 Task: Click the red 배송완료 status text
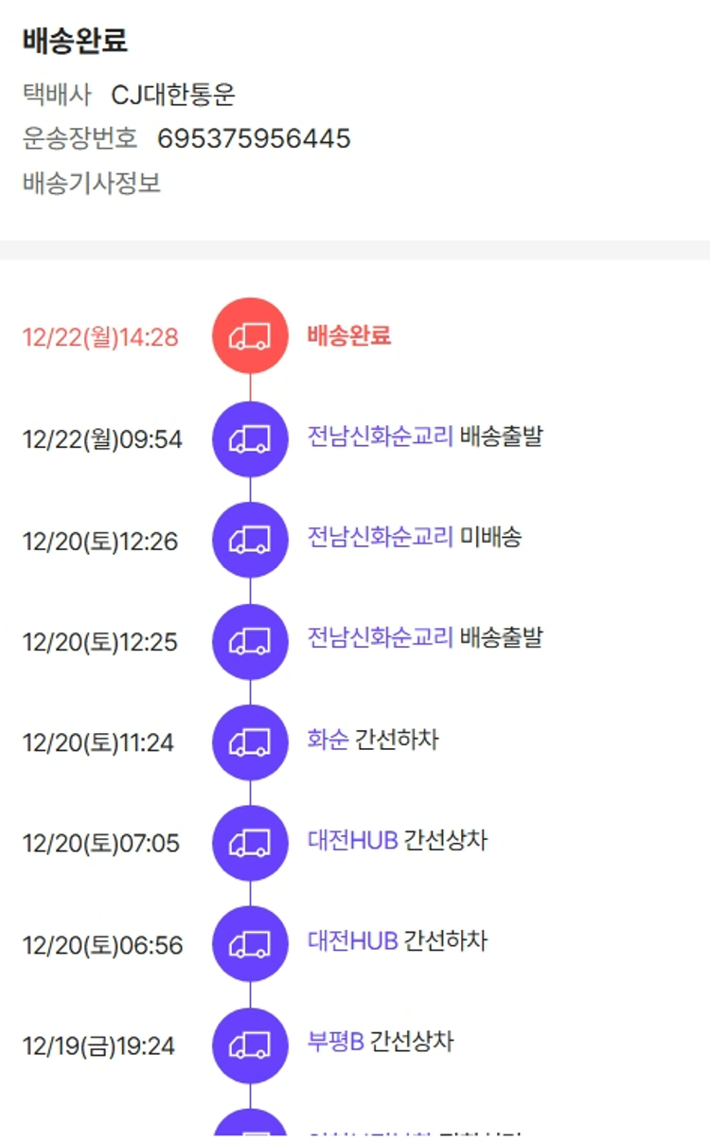[349, 336]
